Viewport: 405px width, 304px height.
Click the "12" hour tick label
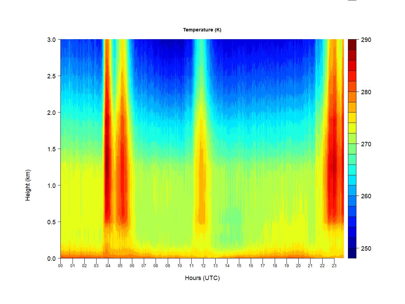(x=203, y=266)
